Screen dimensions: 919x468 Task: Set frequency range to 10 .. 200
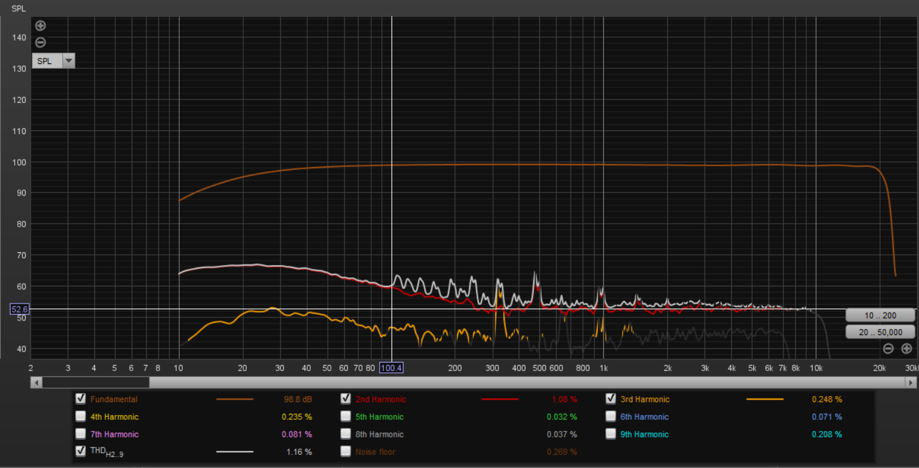tap(880, 316)
